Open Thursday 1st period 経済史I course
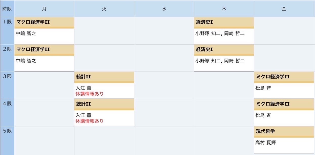Screen dimensions: 315x155 (204, 22)
